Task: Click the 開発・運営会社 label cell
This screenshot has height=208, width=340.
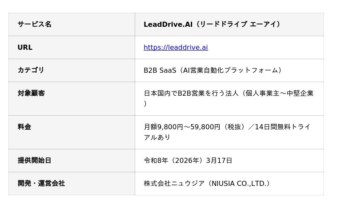Action: click(41, 183)
